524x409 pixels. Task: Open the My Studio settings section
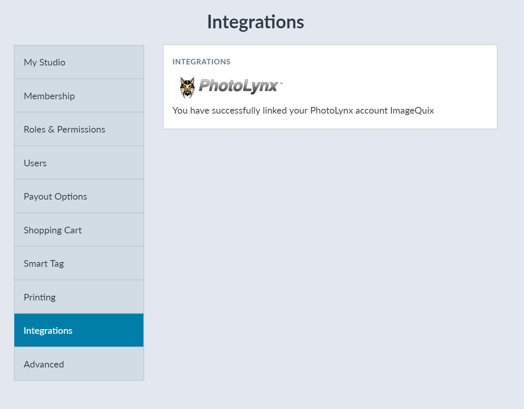tap(79, 62)
